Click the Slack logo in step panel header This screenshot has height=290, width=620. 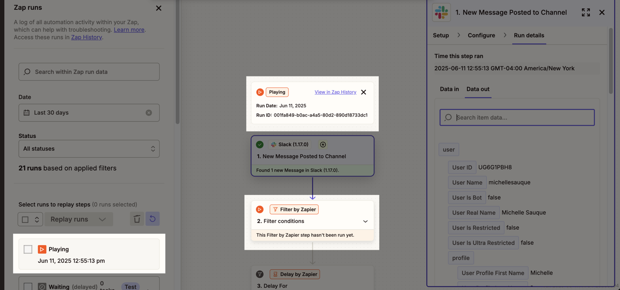442,12
